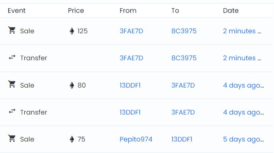Click the Price column header

tap(76, 11)
